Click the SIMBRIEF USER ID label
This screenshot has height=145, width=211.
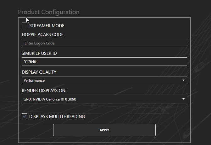pyautogui.click(x=39, y=53)
